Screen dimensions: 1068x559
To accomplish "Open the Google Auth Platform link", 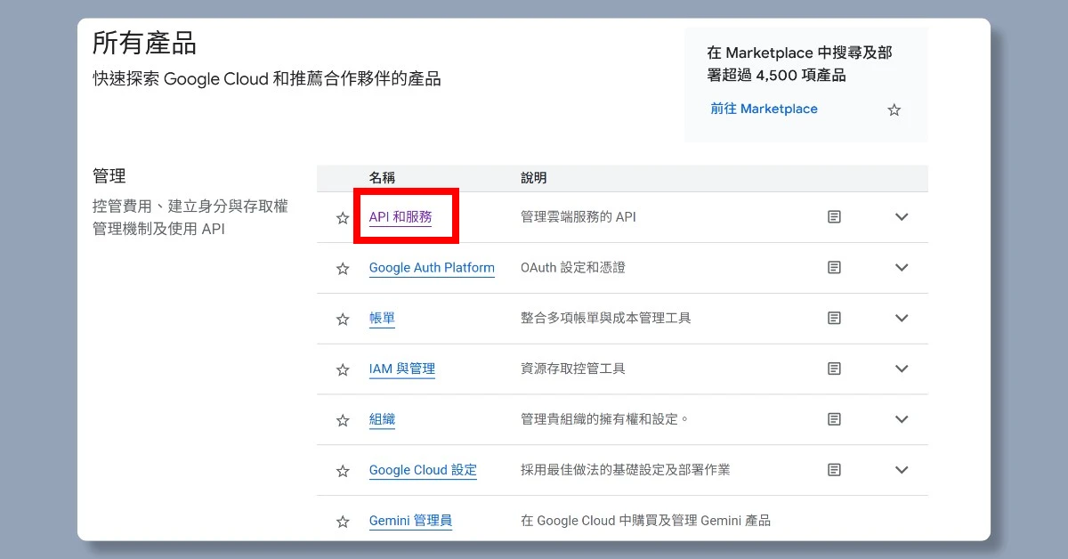I will [x=432, y=268].
